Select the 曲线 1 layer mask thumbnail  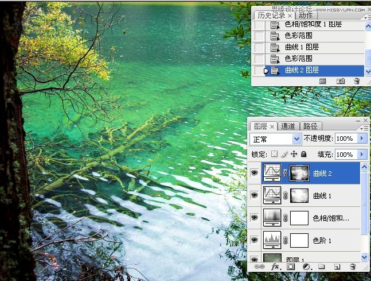[299, 195]
